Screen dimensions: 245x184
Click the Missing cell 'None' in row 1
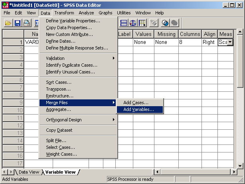(166, 42)
